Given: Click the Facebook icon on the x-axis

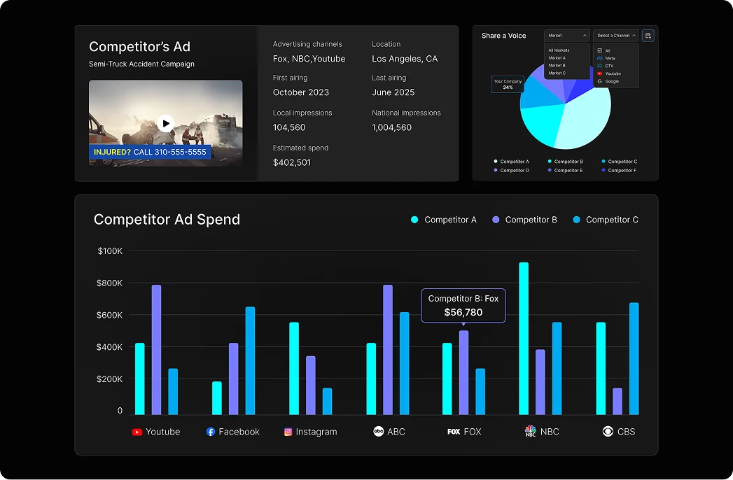Looking at the screenshot, I should click(x=209, y=432).
